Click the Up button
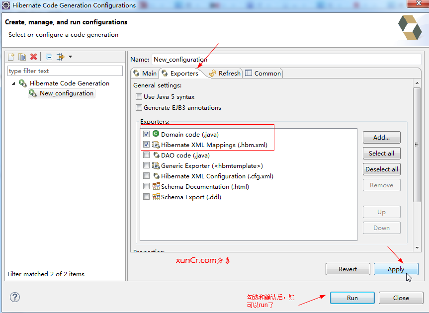The image size is (429, 313). coord(382,212)
